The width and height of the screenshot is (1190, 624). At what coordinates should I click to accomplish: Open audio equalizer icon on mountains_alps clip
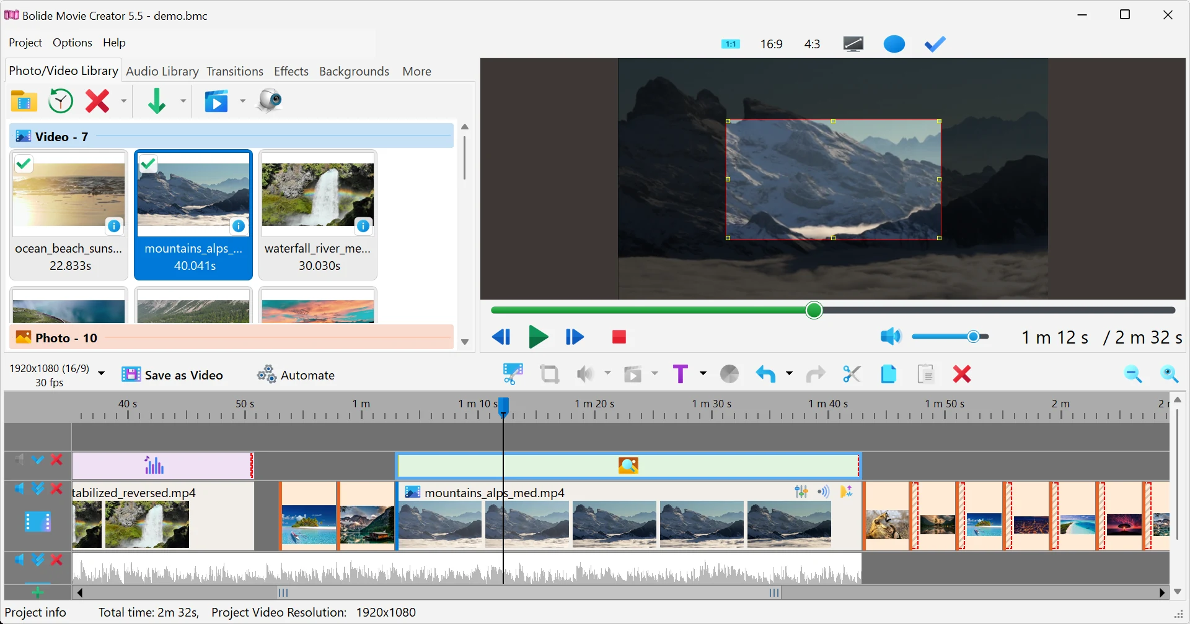[801, 492]
